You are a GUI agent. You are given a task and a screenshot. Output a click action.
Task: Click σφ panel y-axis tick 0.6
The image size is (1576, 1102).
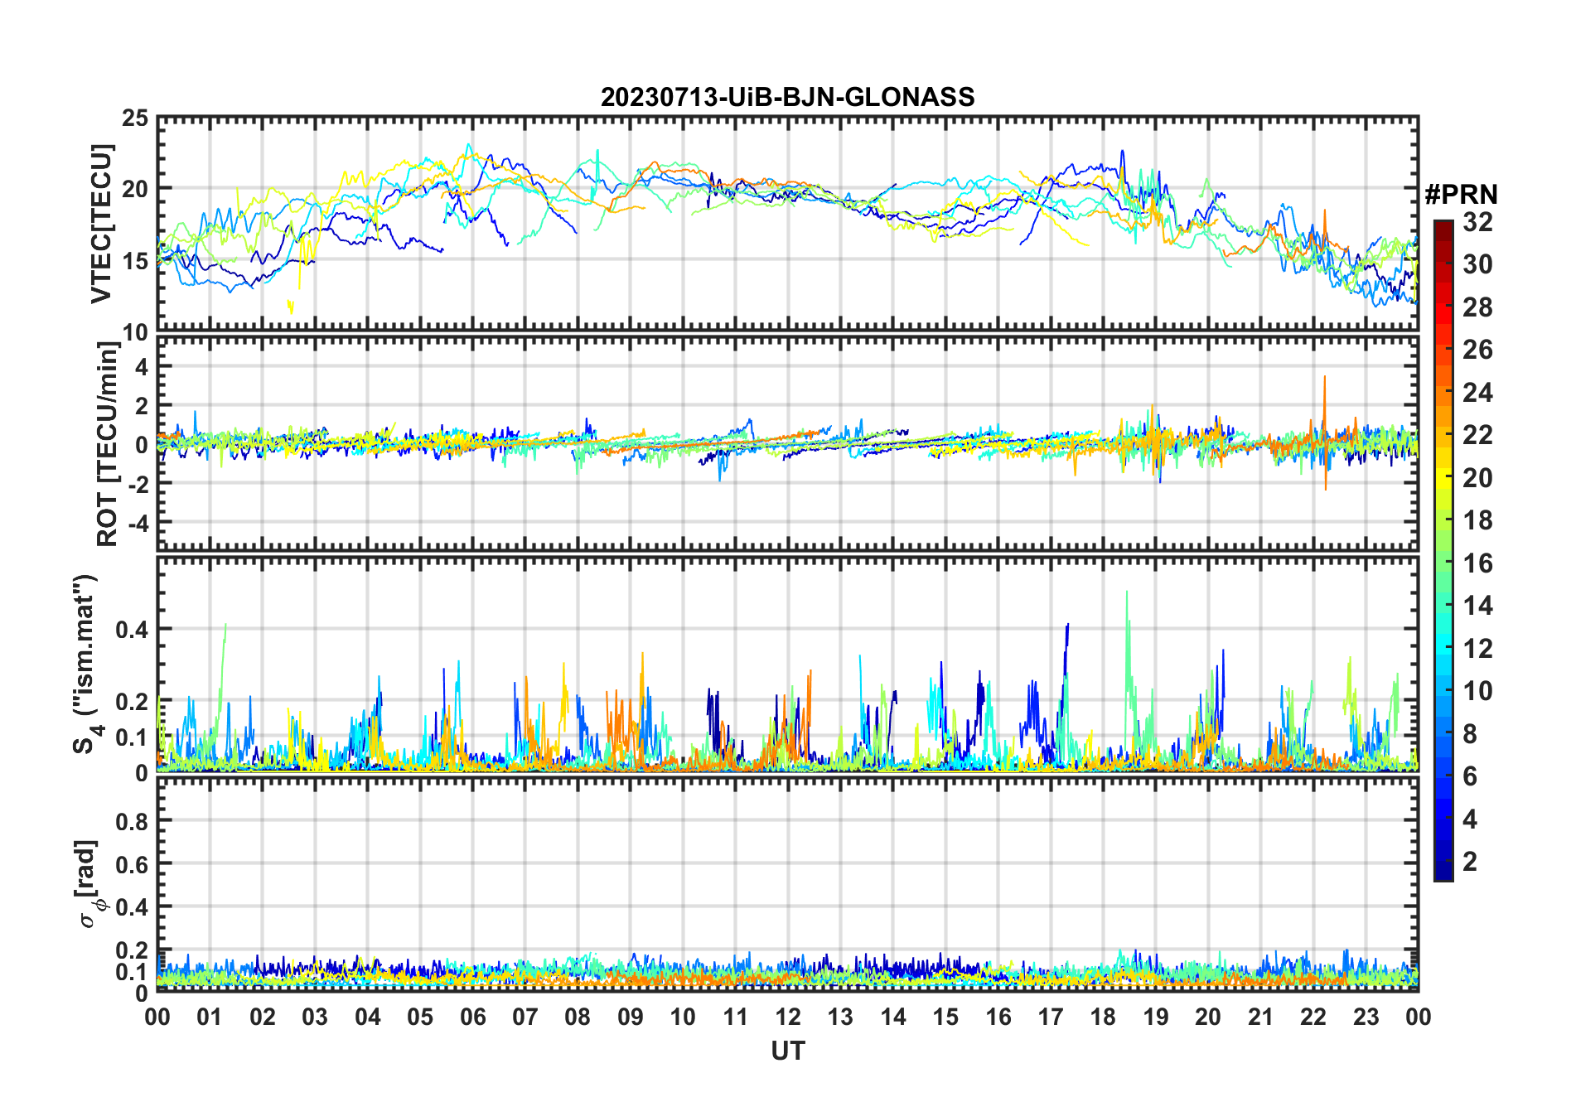(133, 864)
